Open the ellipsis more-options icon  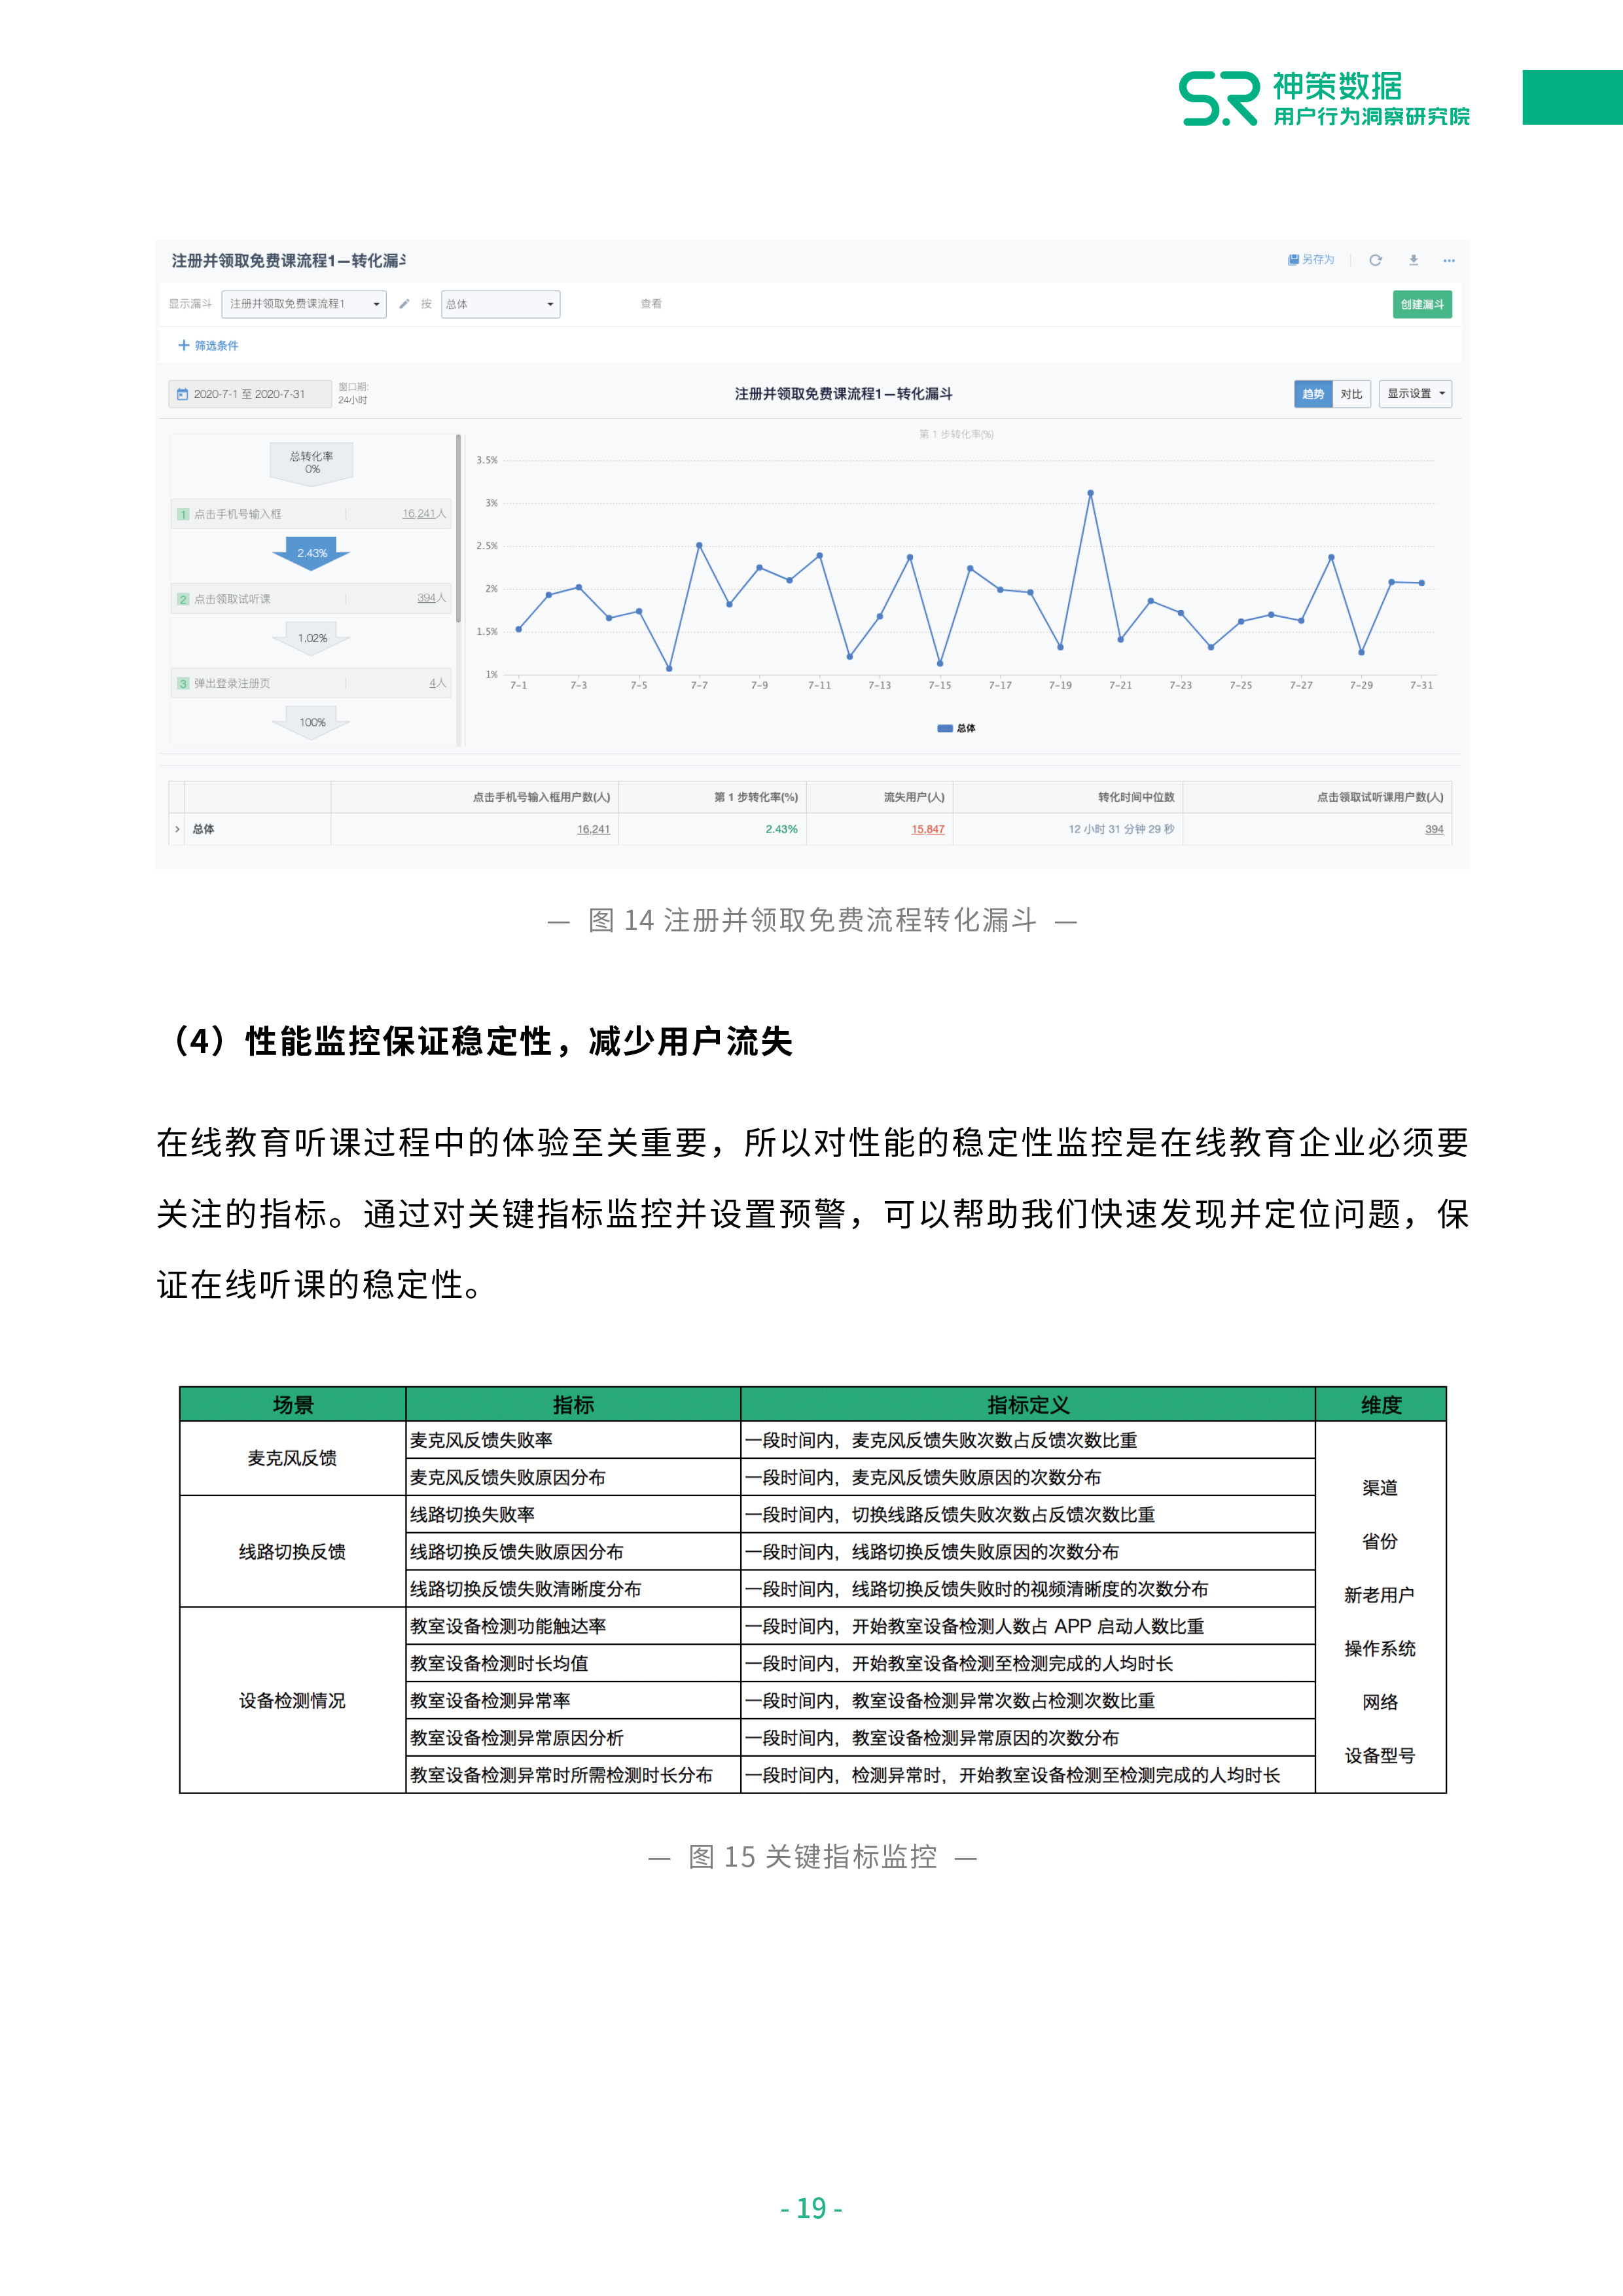tap(1448, 261)
